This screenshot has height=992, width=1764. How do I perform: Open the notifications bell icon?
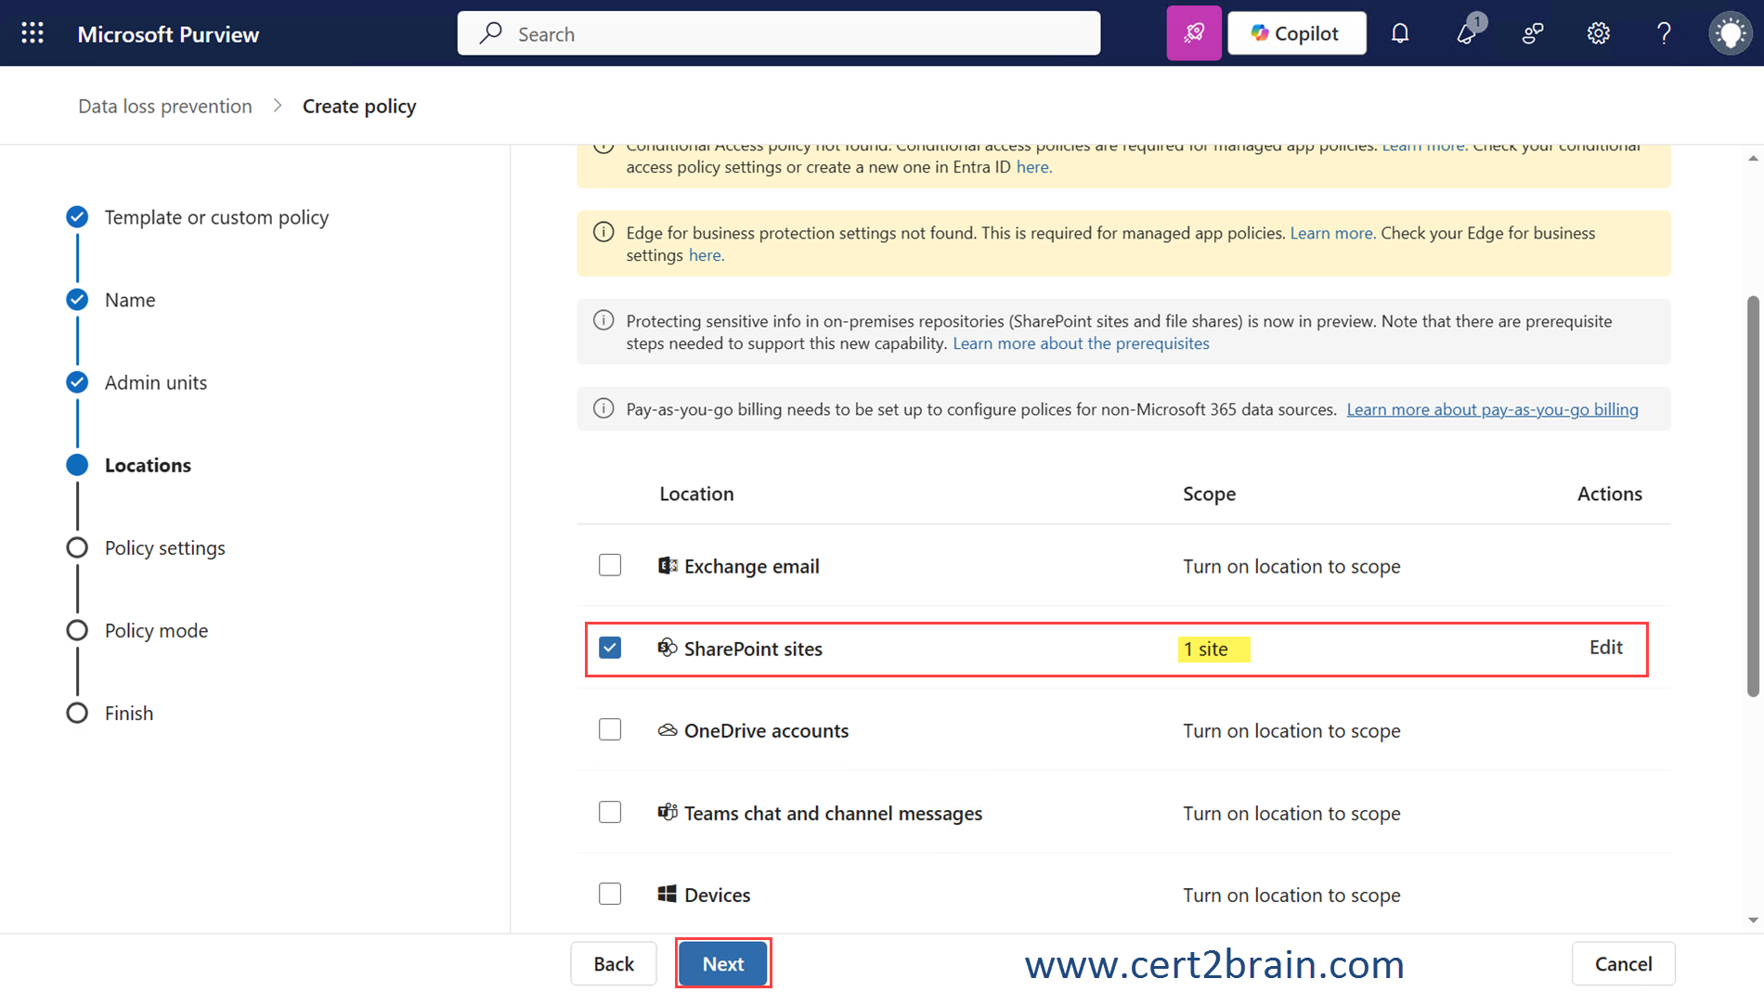(1399, 33)
